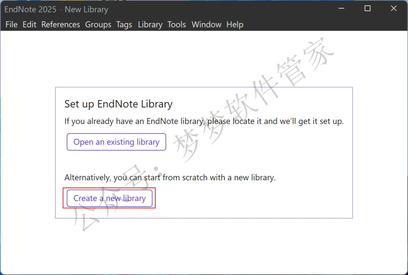Viewport: 408px width, 275px height.
Task: Open the References menu
Action: 60,25
